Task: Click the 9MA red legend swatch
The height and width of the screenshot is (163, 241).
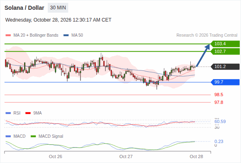Action: pyautogui.click(x=28, y=113)
